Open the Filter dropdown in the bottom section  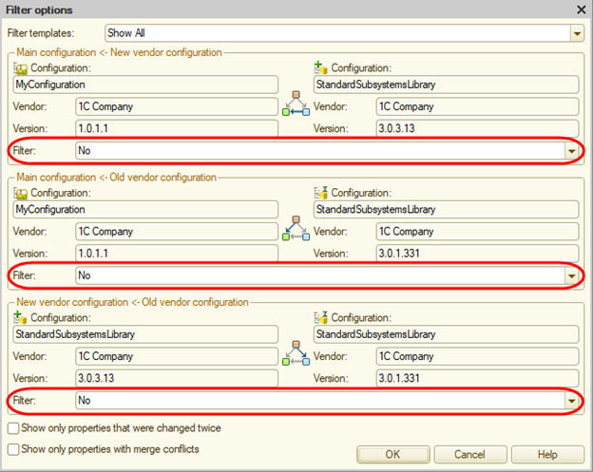pos(571,401)
